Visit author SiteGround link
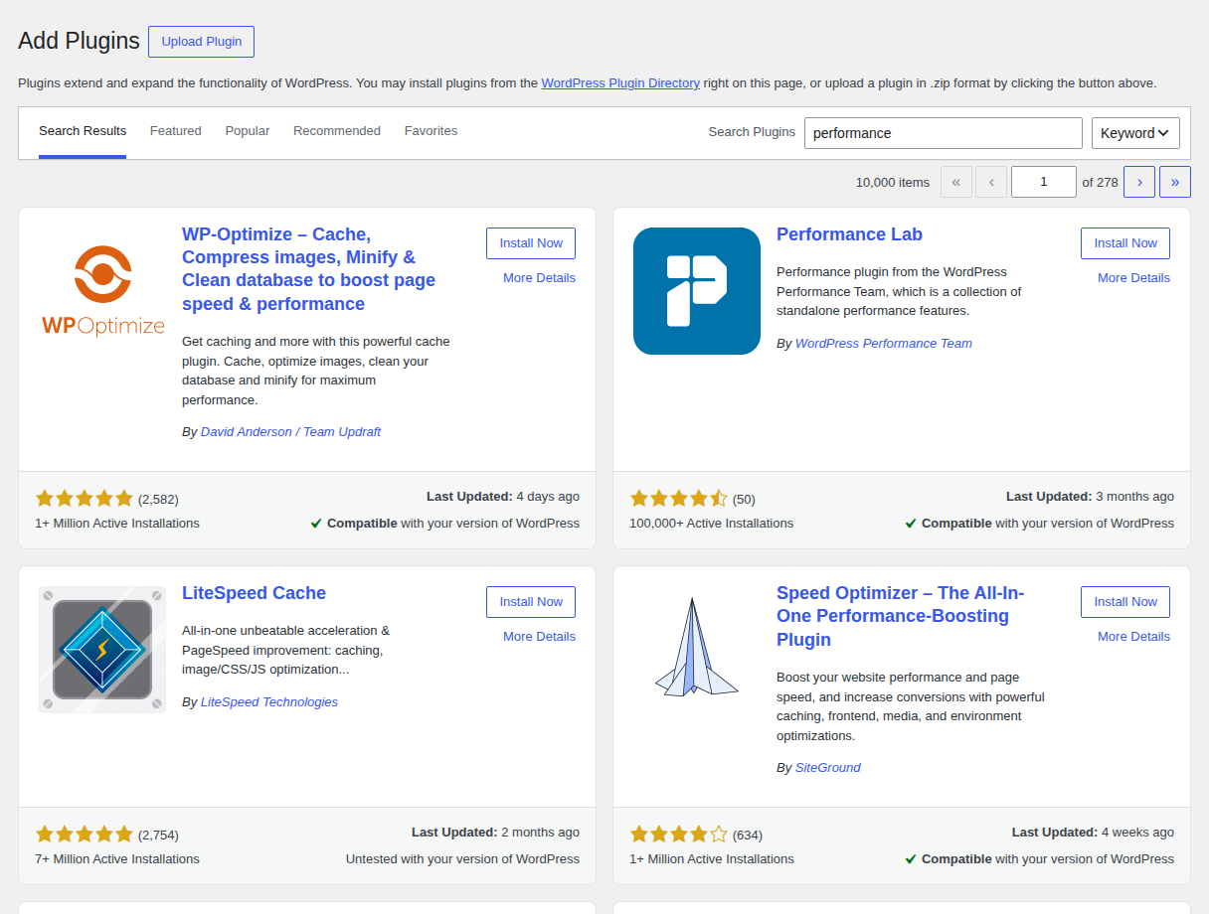The height and width of the screenshot is (914, 1209). [x=828, y=768]
